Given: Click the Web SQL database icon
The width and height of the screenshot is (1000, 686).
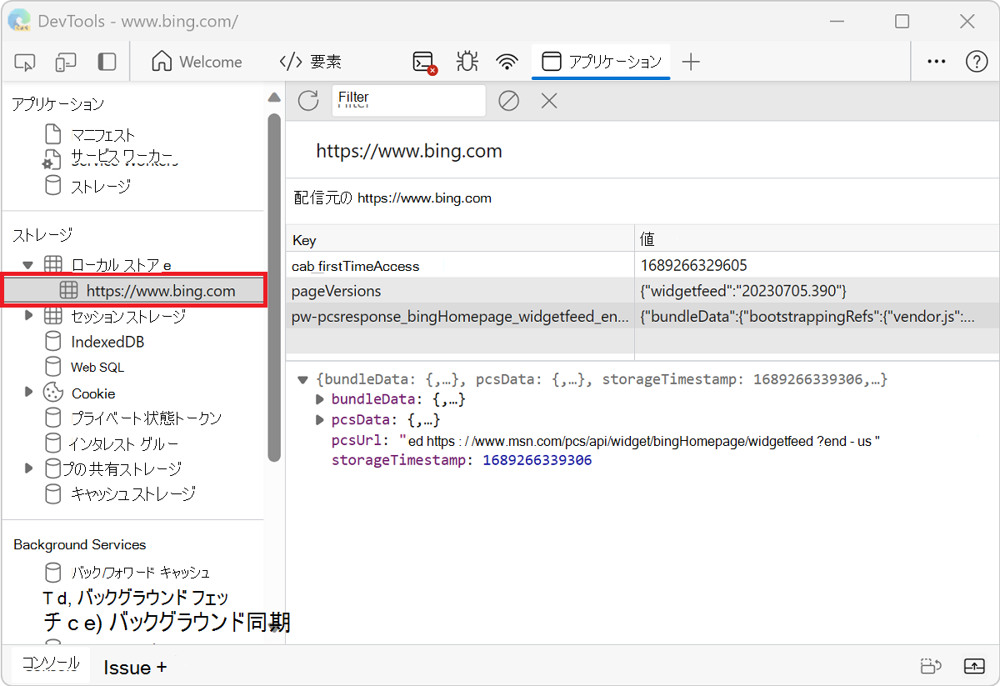Looking at the screenshot, I should pyautogui.click(x=53, y=367).
